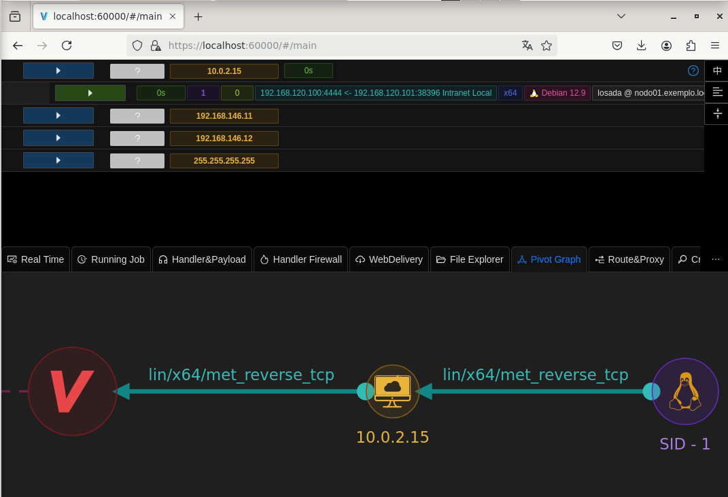This screenshot has width=728, height=497.
Task: Click the 10.0.2.15 label under graph node
Action: click(392, 437)
